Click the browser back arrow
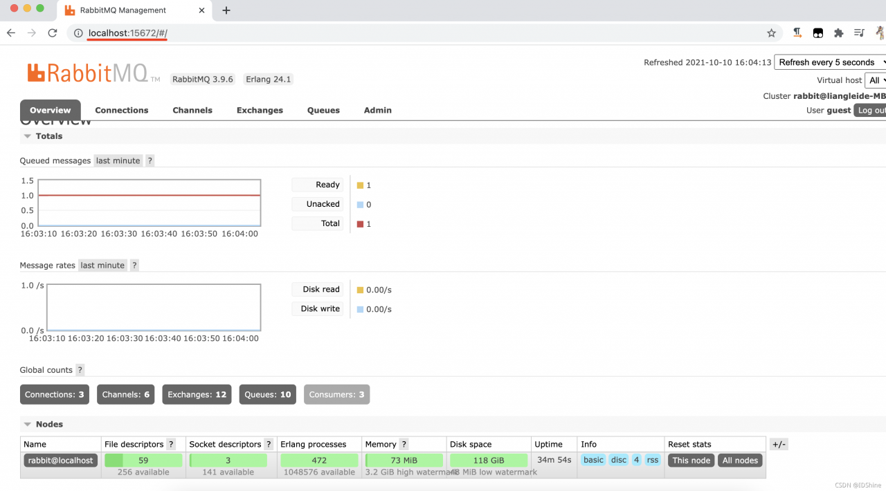 [x=11, y=33]
